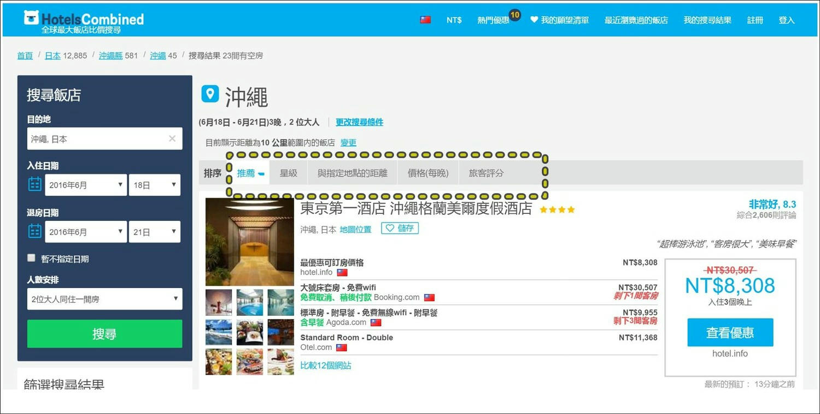Select Agoda.com 標準房 附早餐 offer
This screenshot has width=820, height=414.
[x=479, y=317]
